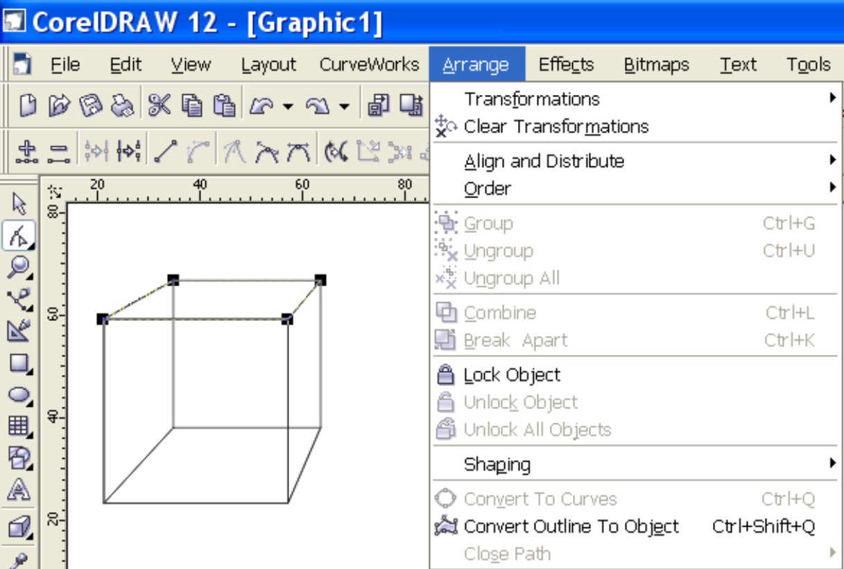This screenshot has width=844, height=569.
Task: Open the View menu
Action: coord(191,64)
